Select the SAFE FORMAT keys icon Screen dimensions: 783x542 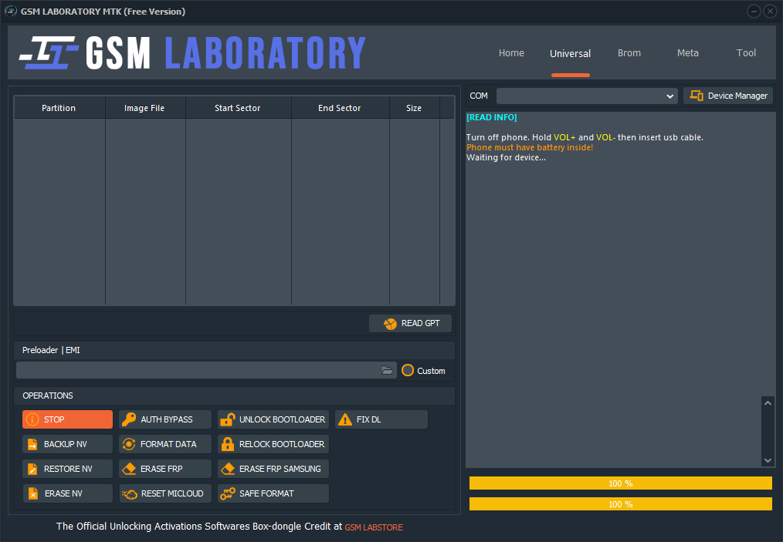pos(229,493)
